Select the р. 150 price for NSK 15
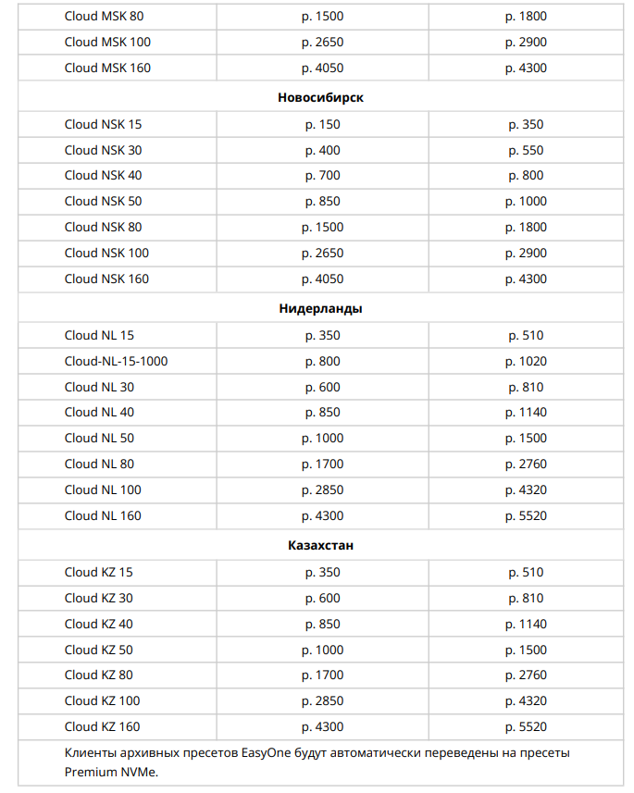This screenshot has height=793, width=634. (322, 124)
